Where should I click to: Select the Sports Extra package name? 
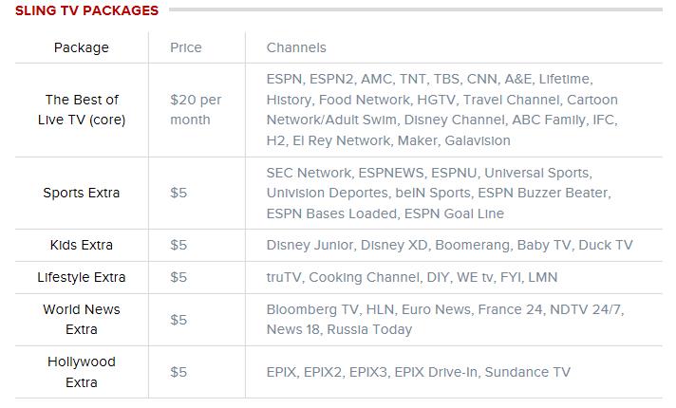pos(82,193)
